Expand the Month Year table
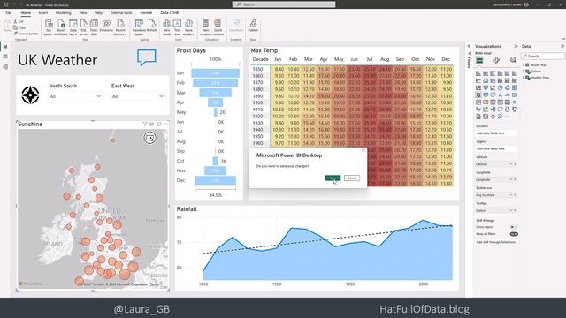566x318 pixels. tap(523, 64)
